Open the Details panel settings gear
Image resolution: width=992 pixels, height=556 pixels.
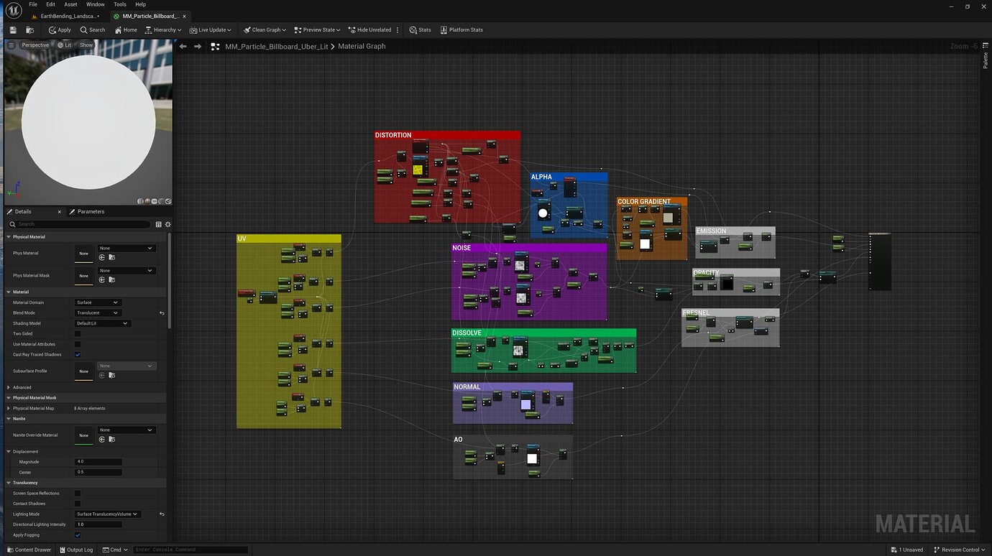[x=167, y=224]
